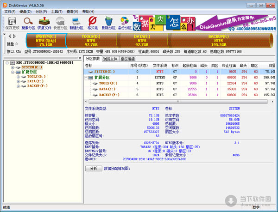Open the 帮助(H) menu
Viewport: 278px width, 212px height.
(88, 12)
